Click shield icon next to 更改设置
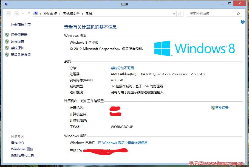Screen dimensions: 249x167 click(213, 108)
